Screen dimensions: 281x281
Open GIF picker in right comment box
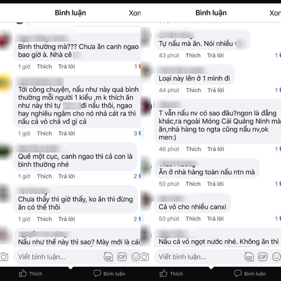click(x=263, y=257)
